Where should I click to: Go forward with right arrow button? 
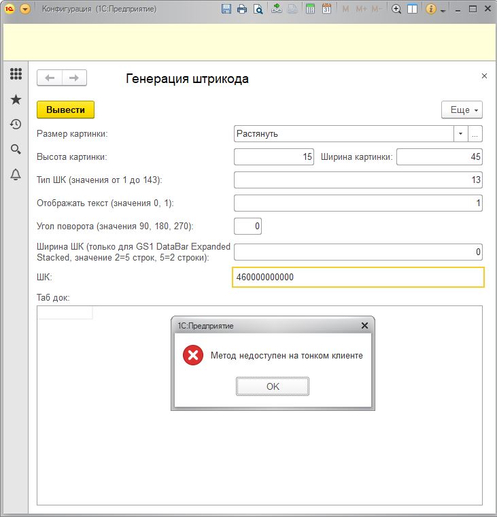(74, 78)
